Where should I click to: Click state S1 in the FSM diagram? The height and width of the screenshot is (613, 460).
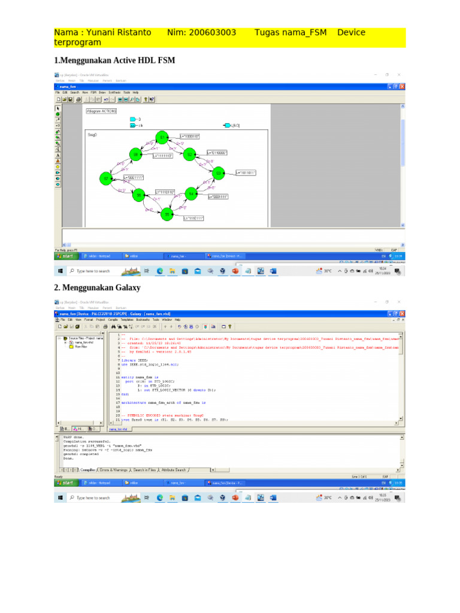162,138
